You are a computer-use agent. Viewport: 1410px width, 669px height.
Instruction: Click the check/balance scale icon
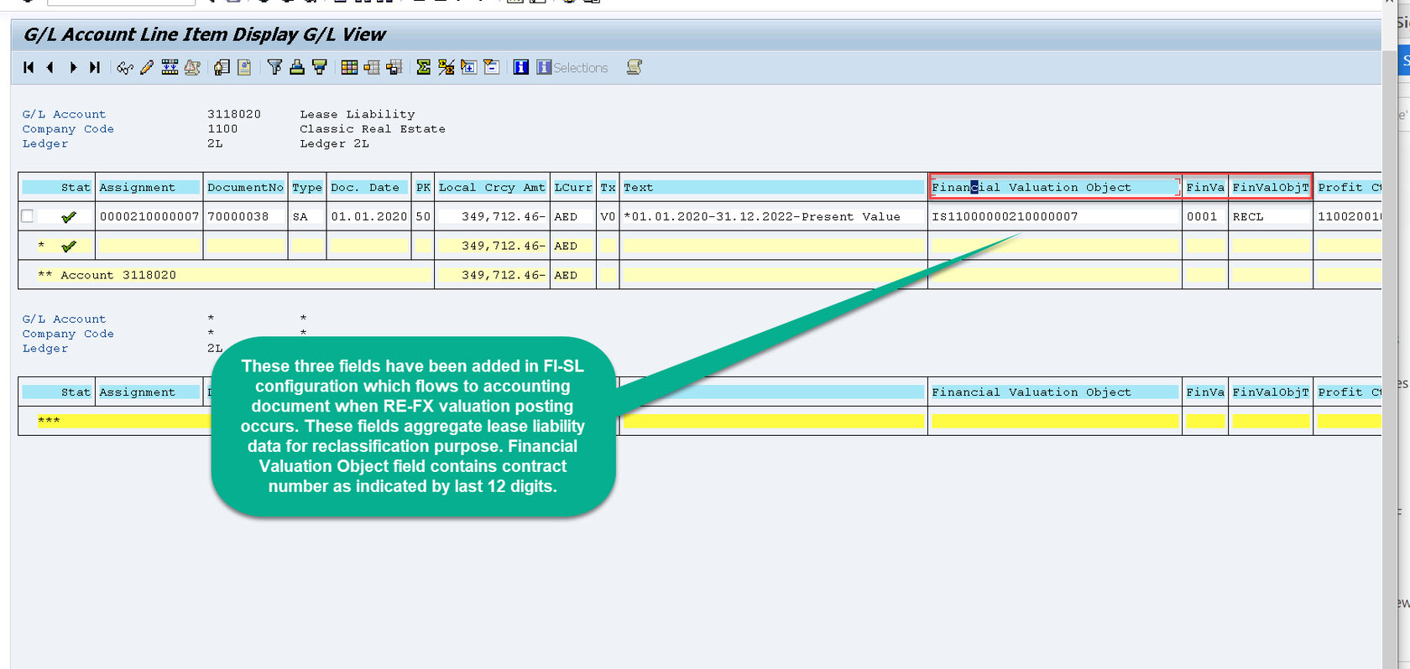pos(192,68)
